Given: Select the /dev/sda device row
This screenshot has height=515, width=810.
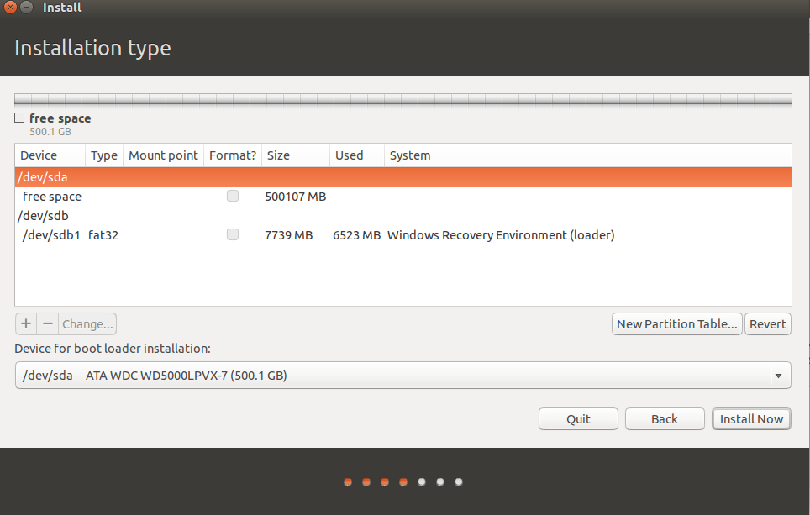Looking at the screenshot, I should coord(402,177).
